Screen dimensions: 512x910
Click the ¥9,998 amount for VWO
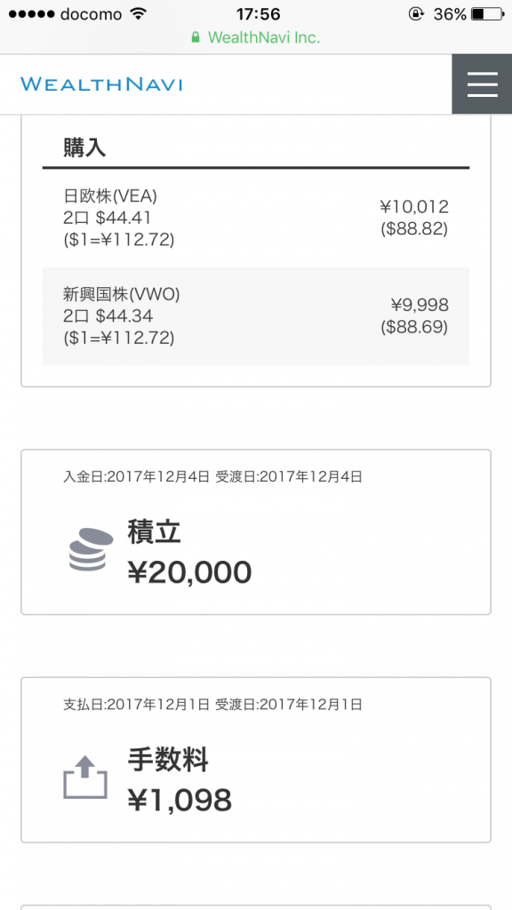tap(420, 305)
